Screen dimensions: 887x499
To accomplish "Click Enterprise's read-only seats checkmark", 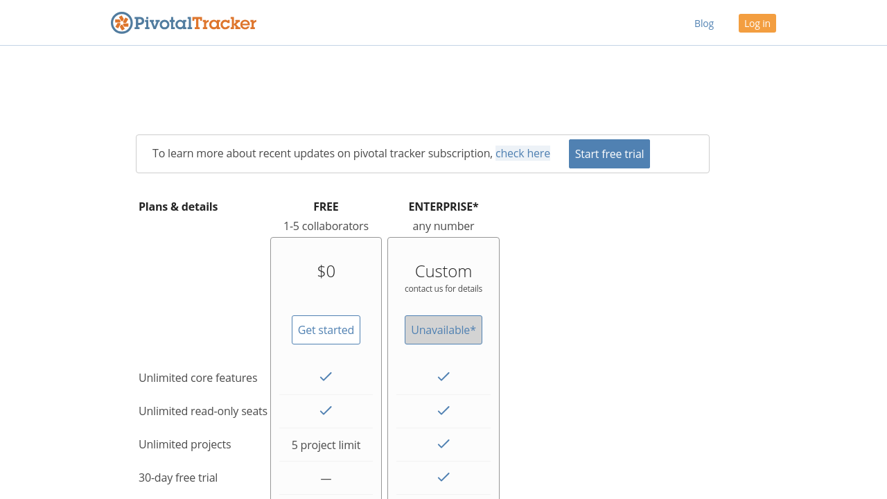I will pyautogui.click(x=443, y=410).
